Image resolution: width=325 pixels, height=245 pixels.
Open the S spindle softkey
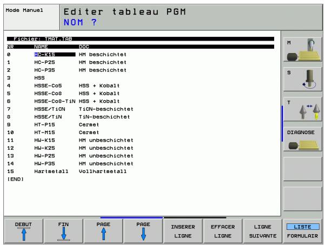[302, 79]
